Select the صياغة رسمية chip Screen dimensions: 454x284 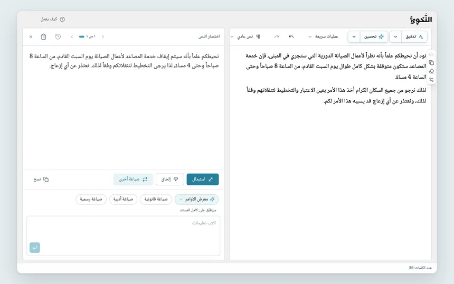coord(91,199)
